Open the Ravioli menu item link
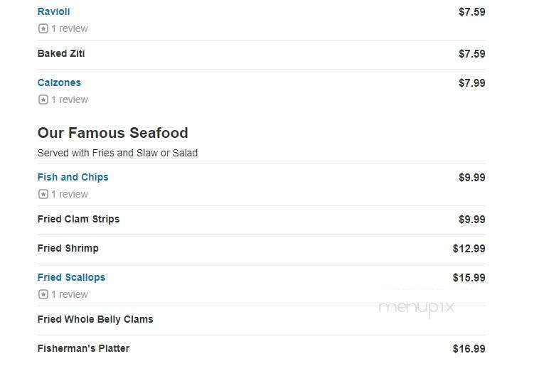The image size is (544, 366). coord(53,12)
